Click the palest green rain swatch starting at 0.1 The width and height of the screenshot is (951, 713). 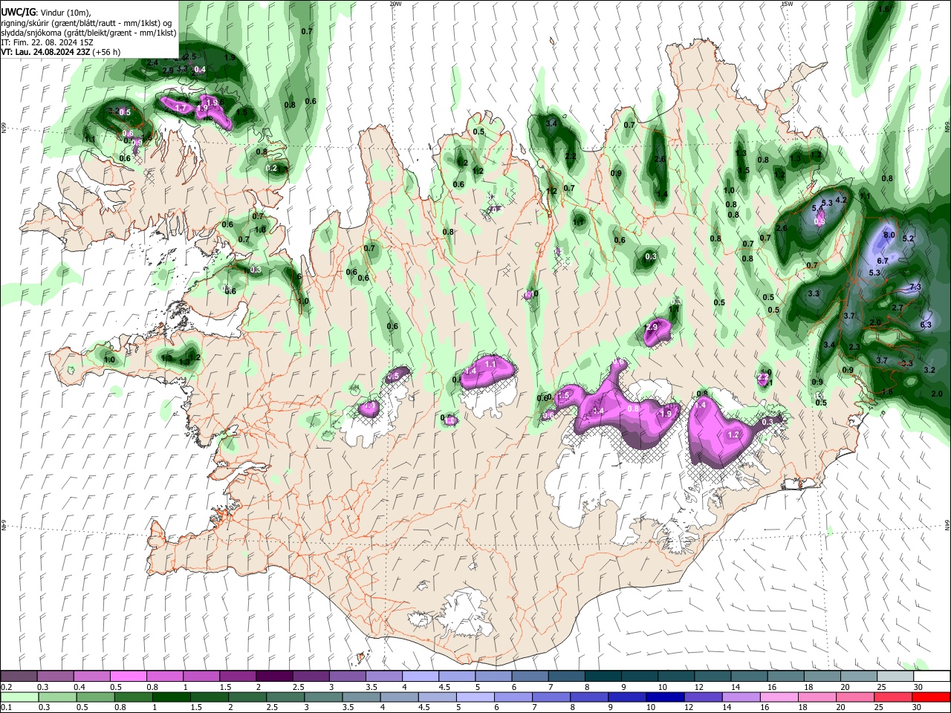tap(19, 697)
